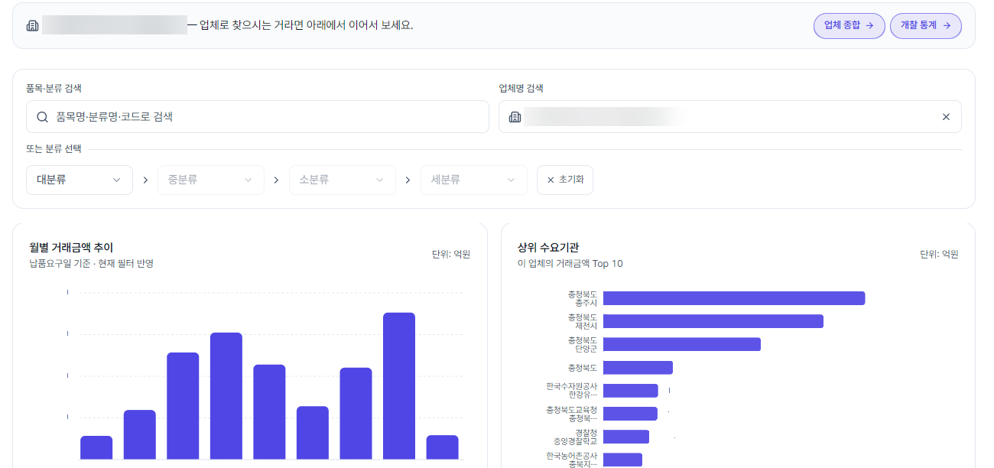Click the building icon in 업체명 검색 field

[x=515, y=117]
